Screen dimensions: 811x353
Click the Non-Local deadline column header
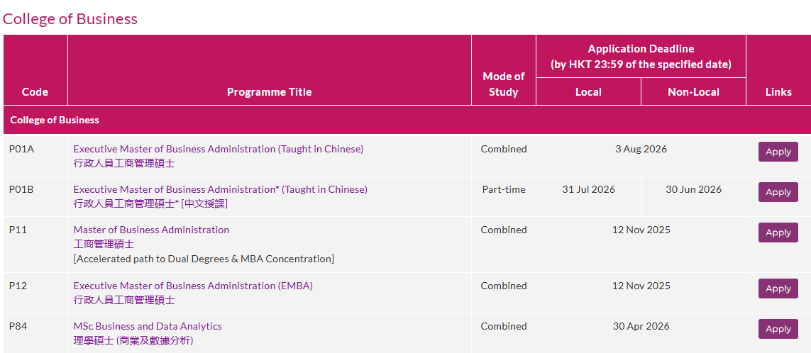[x=693, y=92]
